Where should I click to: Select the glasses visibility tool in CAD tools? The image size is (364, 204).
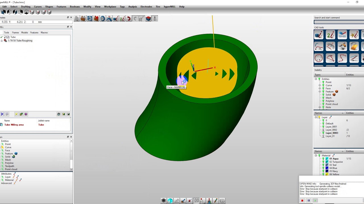(342, 35)
